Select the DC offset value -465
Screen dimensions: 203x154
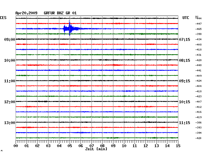(198, 29)
